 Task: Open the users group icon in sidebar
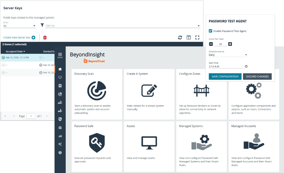click(60, 128)
